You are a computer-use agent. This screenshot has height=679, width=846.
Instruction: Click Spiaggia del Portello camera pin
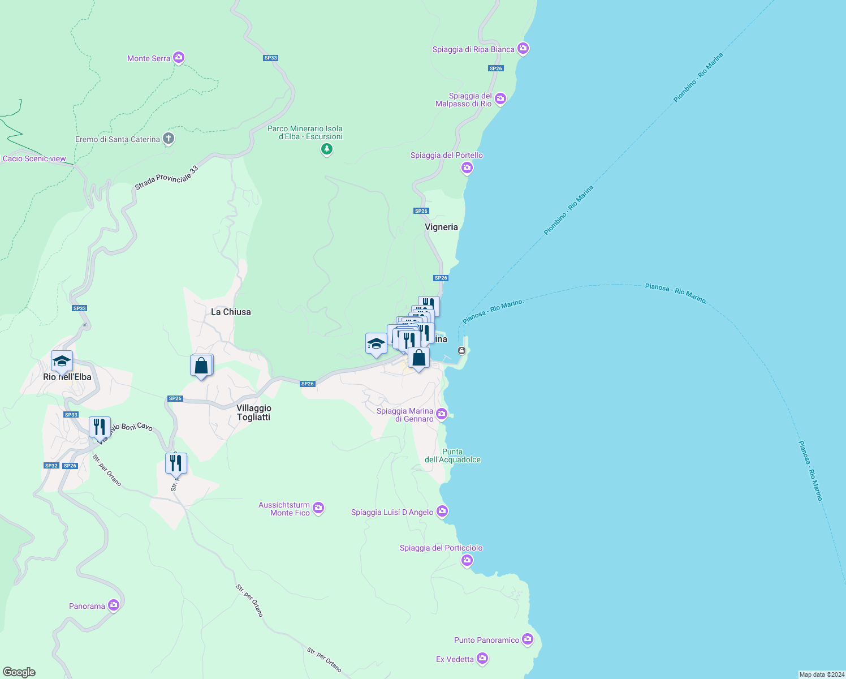(x=467, y=167)
